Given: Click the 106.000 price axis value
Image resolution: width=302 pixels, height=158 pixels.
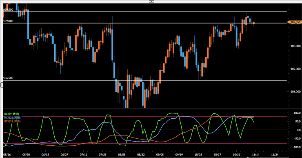Looking at the screenshot, I should pos(295,92).
